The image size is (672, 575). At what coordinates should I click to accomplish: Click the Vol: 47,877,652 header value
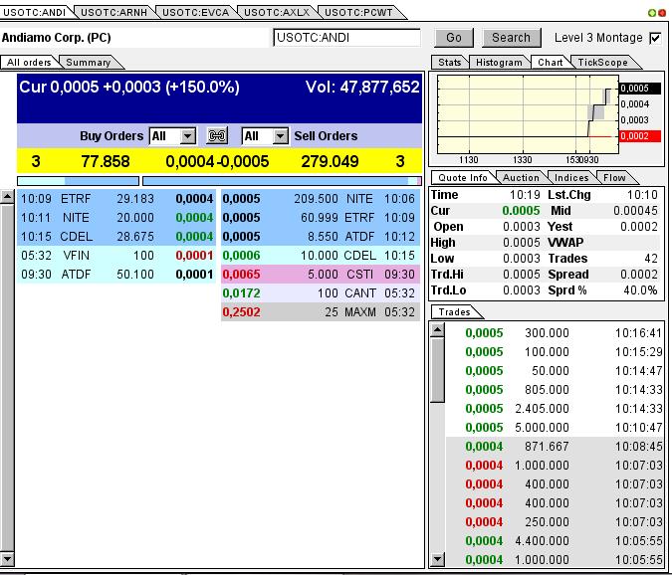362,88
